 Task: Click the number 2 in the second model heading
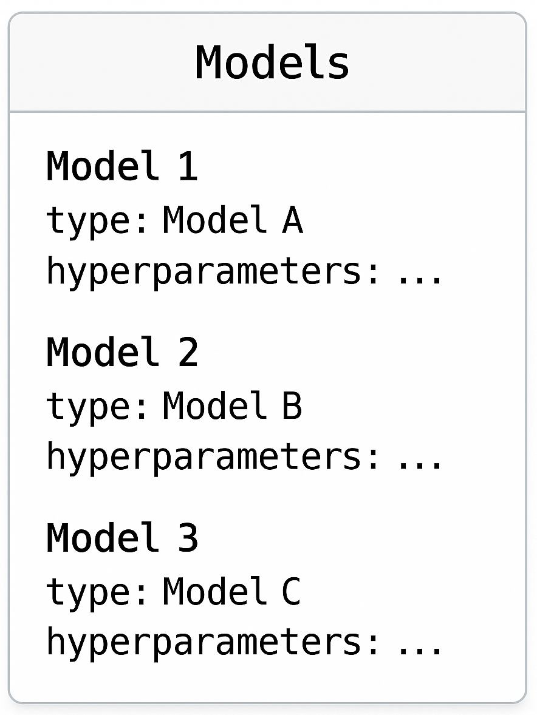(188, 352)
